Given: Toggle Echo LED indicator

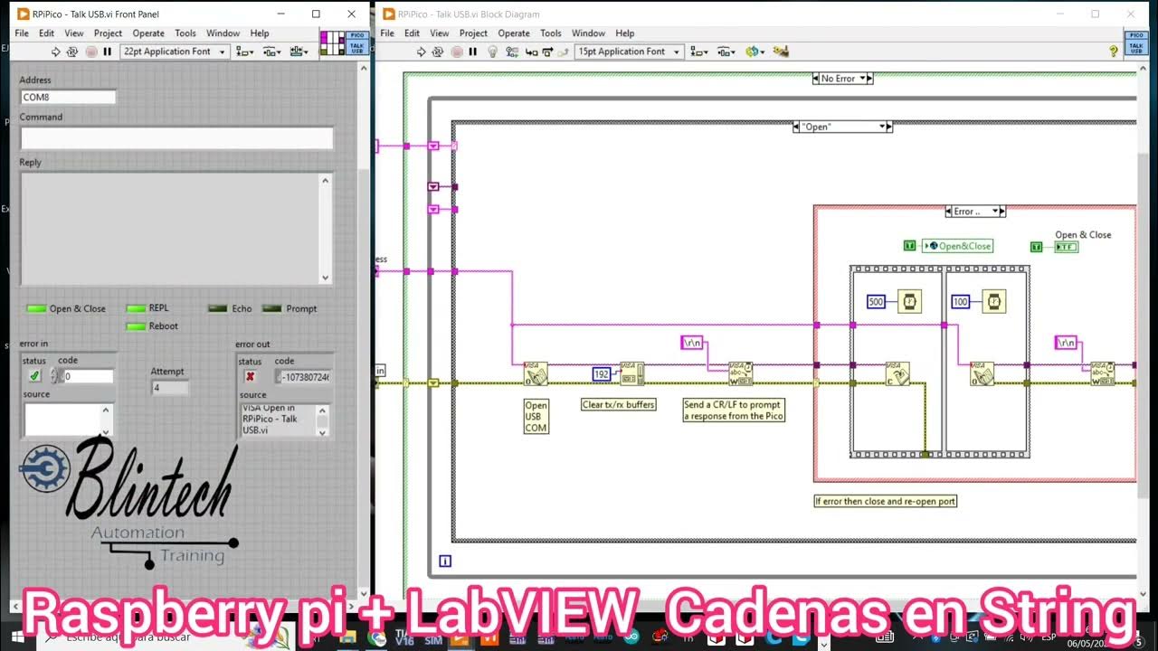Looking at the screenshot, I should pos(218,308).
